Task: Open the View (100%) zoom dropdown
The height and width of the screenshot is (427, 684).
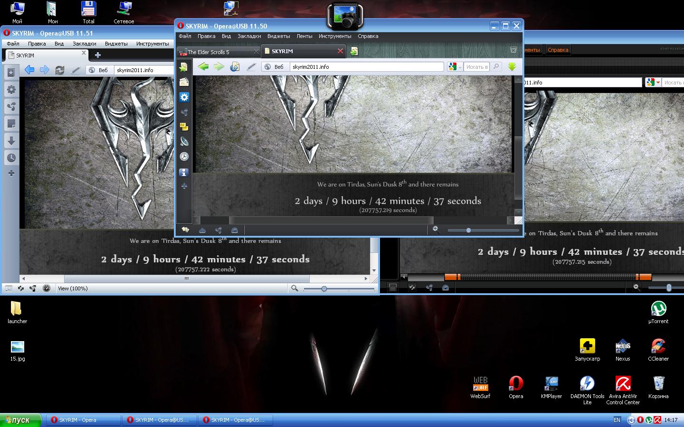Action: (73, 288)
